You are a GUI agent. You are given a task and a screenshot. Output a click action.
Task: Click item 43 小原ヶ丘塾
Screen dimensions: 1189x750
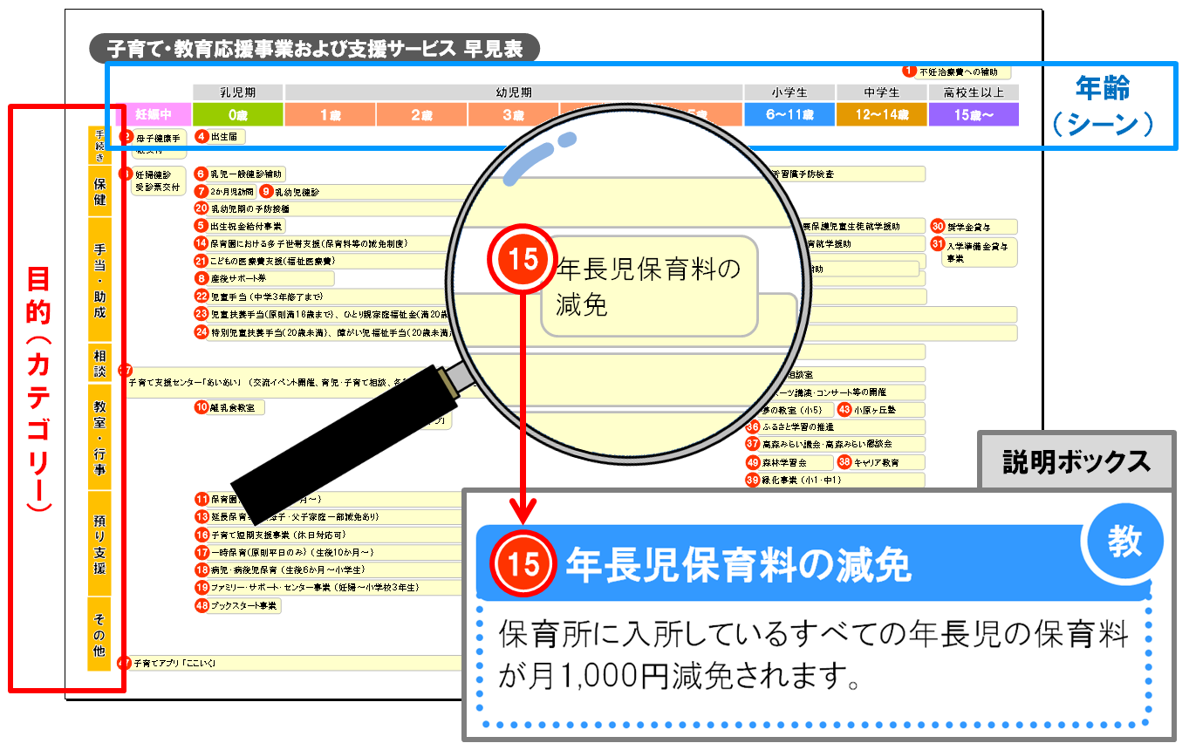tap(881, 409)
